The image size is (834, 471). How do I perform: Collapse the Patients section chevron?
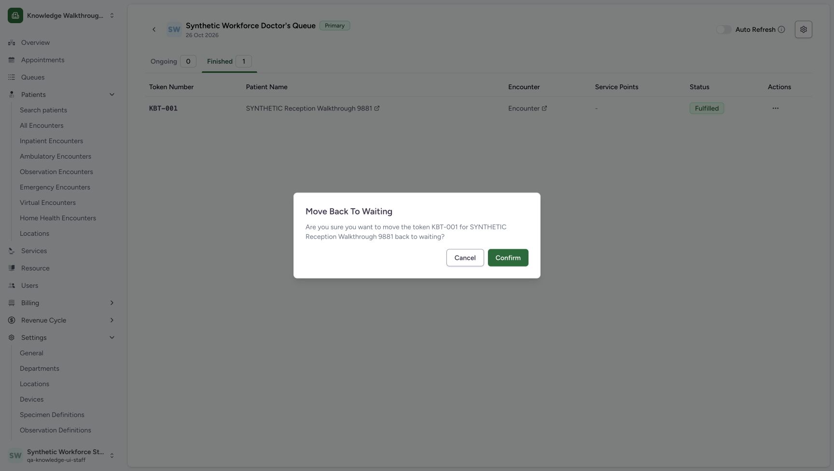pyautogui.click(x=112, y=94)
